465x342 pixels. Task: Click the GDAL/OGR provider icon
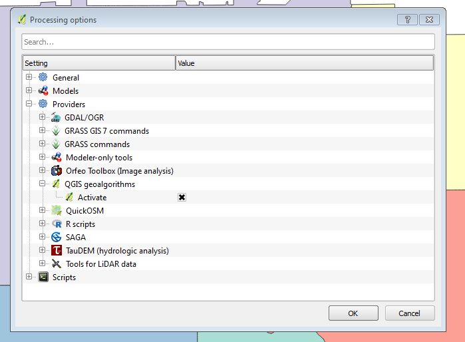[56, 117]
